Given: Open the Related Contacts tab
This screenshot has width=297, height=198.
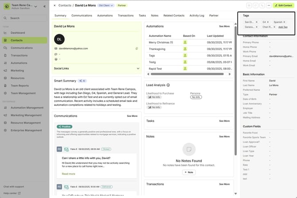Looking at the screenshot, I should 174,16.
